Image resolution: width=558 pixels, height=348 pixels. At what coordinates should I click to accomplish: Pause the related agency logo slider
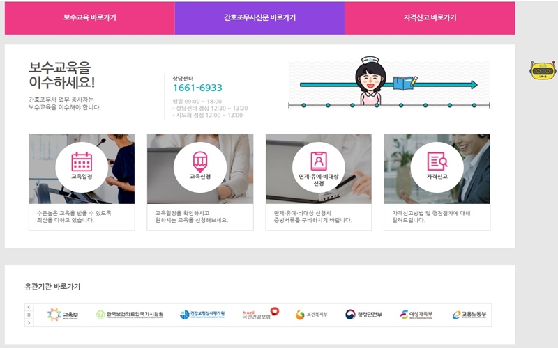pyautogui.click(x=29, y=315)
